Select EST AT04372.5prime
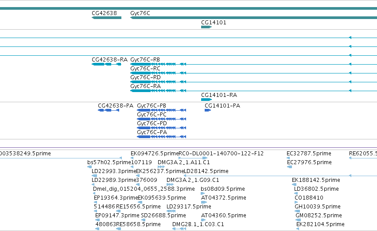Image resolution: width=377 pixels, height=231 pixels. coord(224,198)
